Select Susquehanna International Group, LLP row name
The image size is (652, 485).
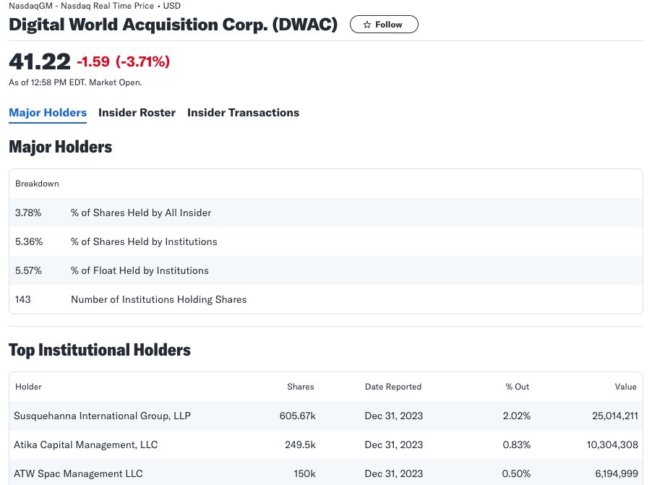[x=103, y=416]
